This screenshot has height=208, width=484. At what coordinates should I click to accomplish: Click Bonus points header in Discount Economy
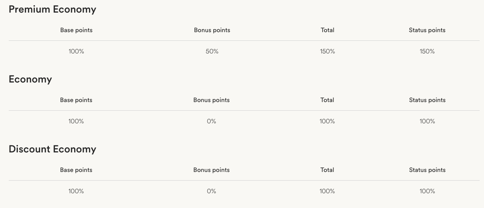click(211, 170)
